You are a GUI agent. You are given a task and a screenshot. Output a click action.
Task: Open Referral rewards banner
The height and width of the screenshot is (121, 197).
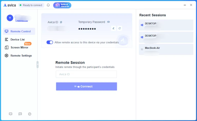pos(62,5)
